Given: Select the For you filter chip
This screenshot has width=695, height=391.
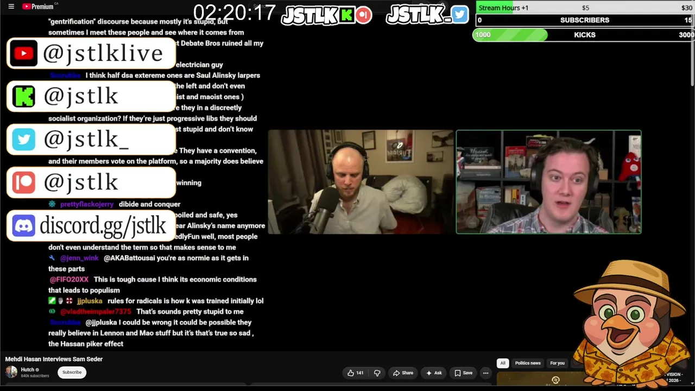Looking at the screenshot, I should pyautogui.click(x=557, y=363).
